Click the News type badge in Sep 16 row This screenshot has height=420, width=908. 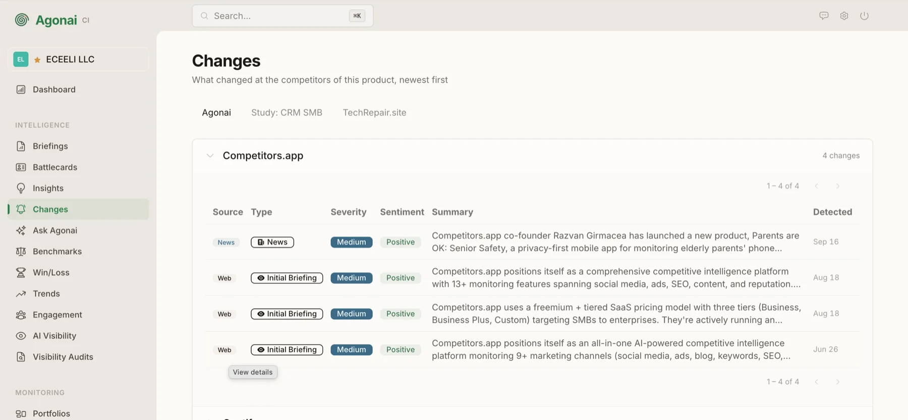pos(272,242)
